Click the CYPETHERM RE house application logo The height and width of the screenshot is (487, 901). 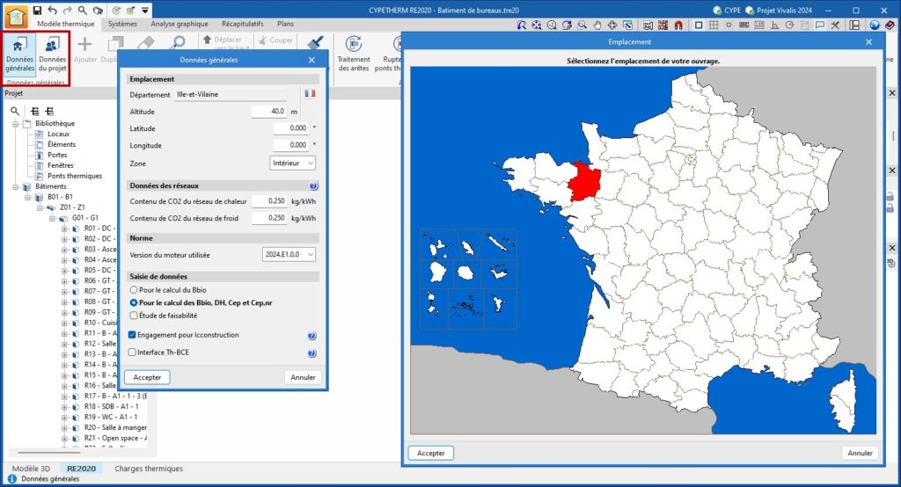point(16,17)
